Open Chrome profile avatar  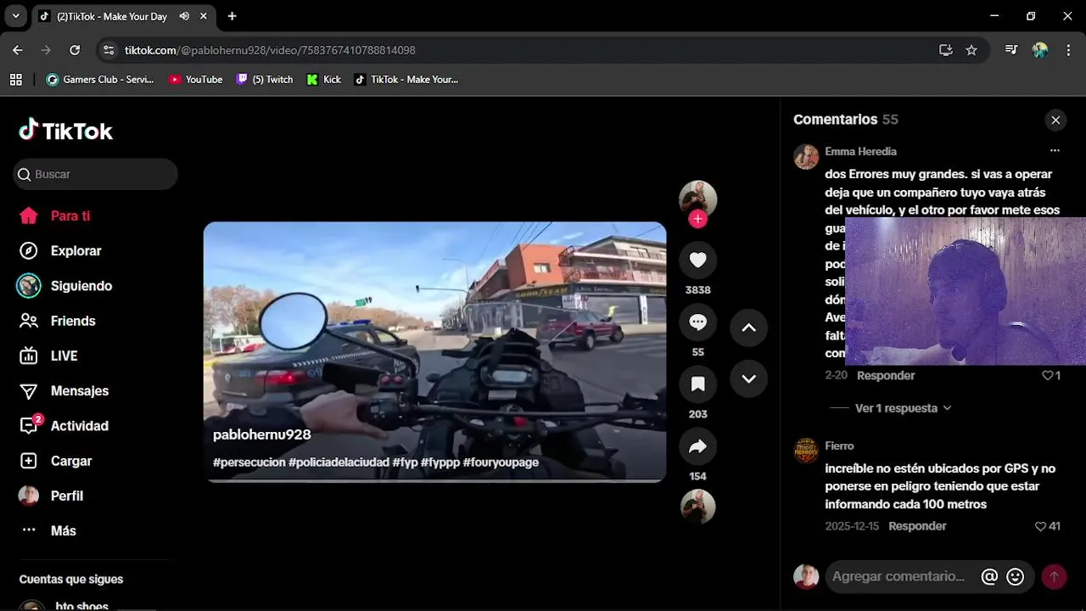(x=1040, y=50)
